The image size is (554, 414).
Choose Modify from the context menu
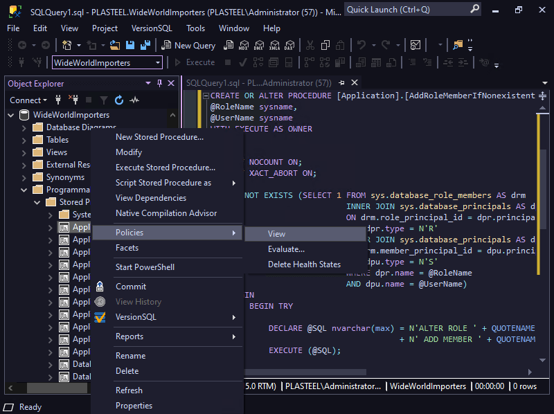tap(129, 152)
